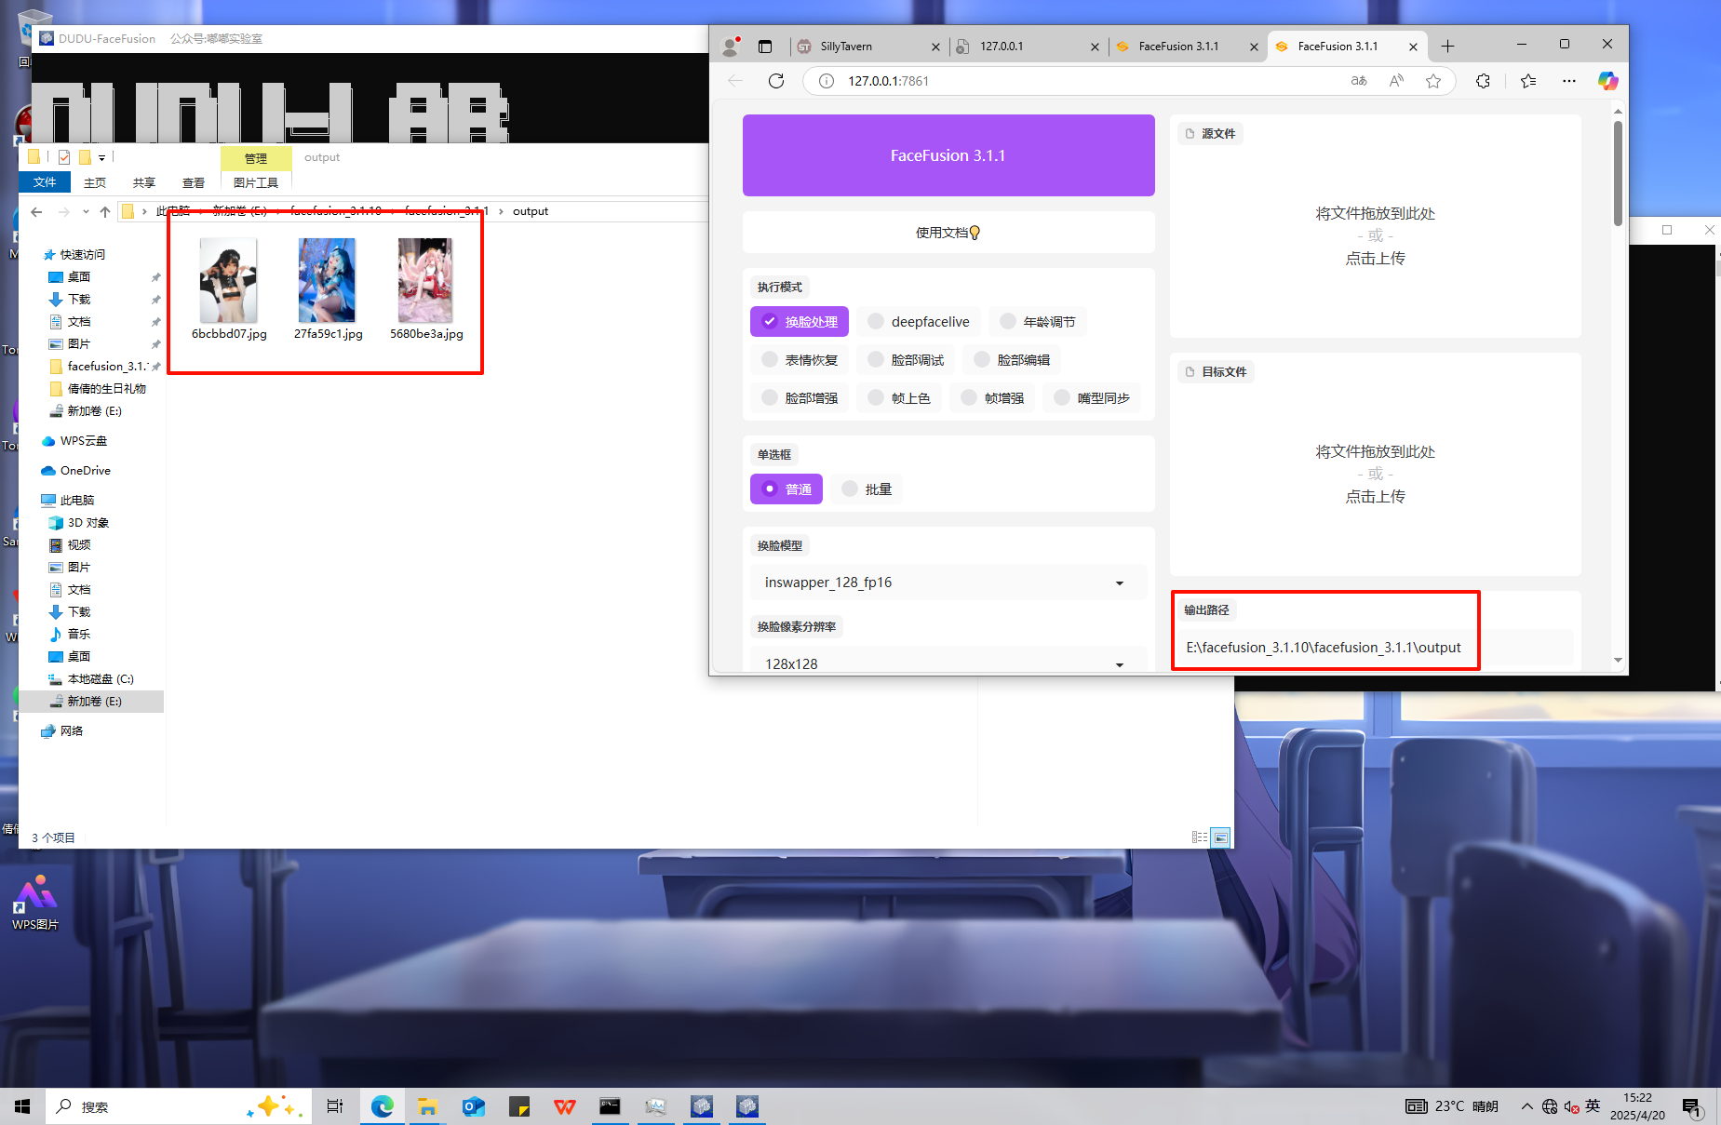Open the browser settings ellipsis menu
This screenshot has height=1125, width=1721.
[x=1569, y=81]
